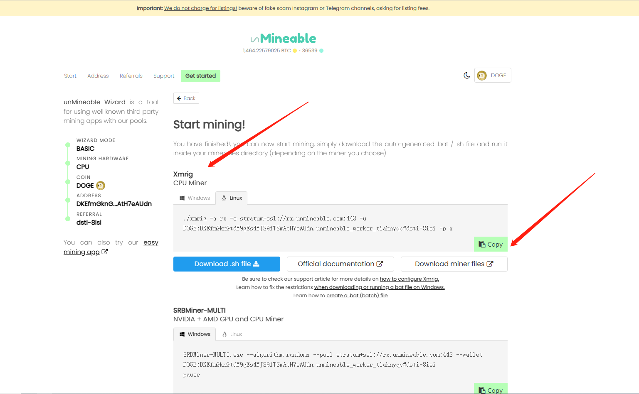Screen dimensions: 639x394
Task: Go to Support page
Action: click(164, 76)
